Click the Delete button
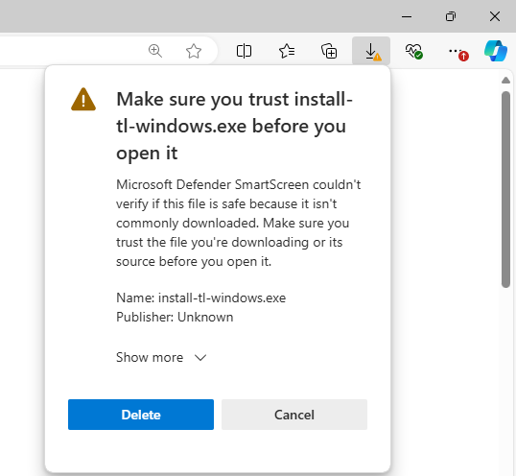 tap(141, 415)
